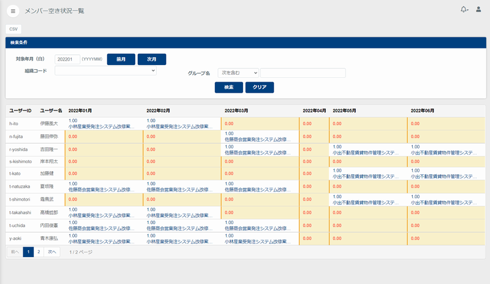
Task: Go to page 2 of results
Action: (x=38, y=251)
